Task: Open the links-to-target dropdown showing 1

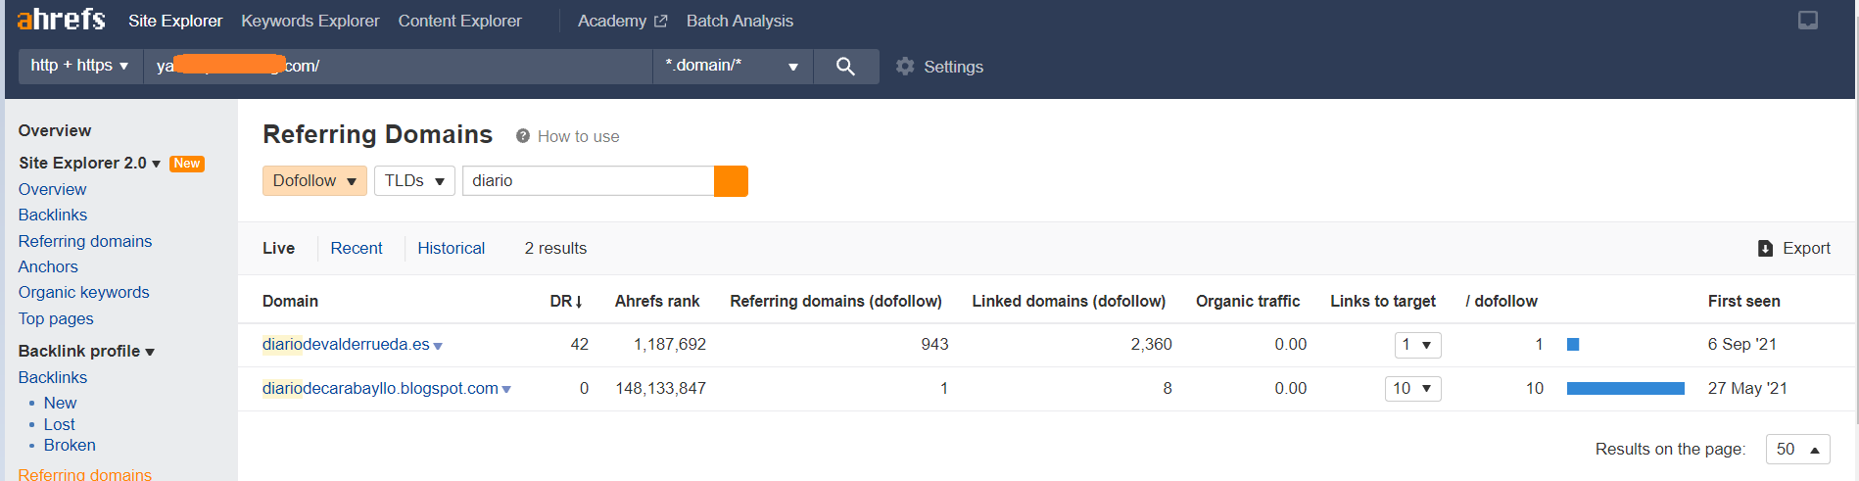Action: coord(1417,345)
